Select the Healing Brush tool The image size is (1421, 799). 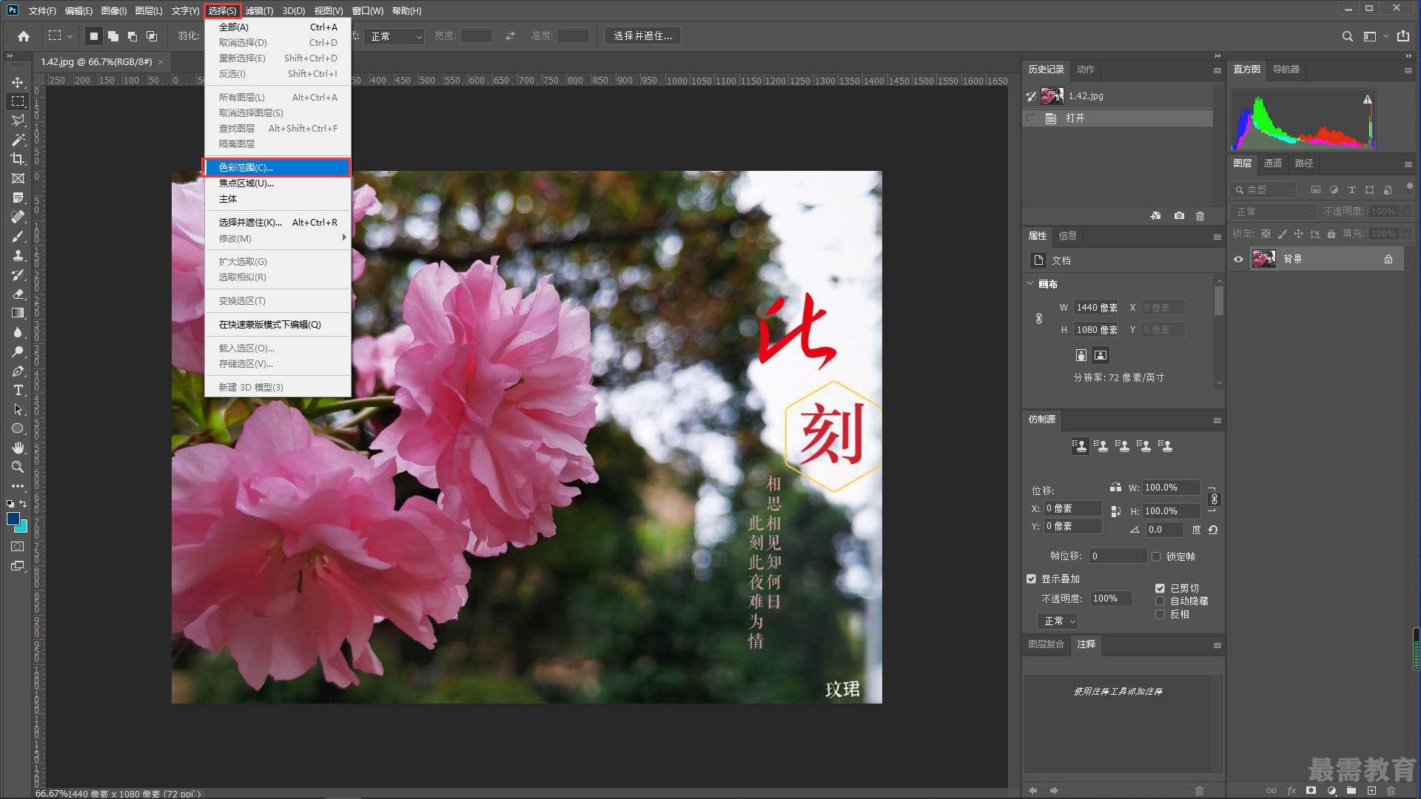pos(18,217)
